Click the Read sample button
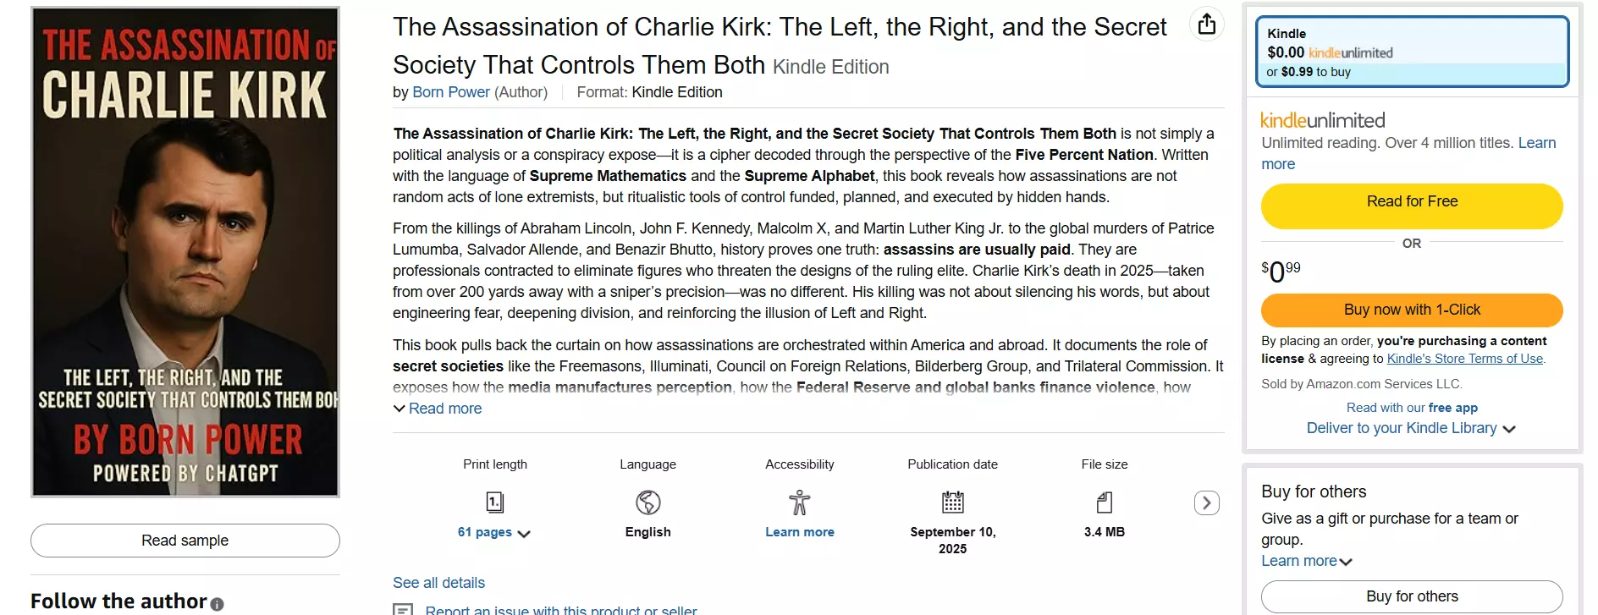Screen dimensions: 1598x615 coord(185,541)
